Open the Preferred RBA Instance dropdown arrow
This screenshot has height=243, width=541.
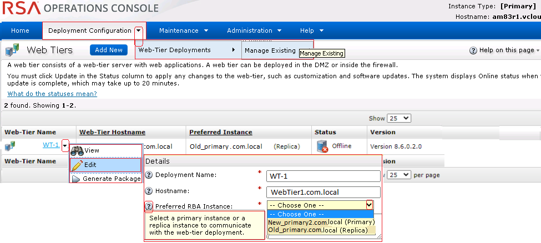(x=370, y=205)
